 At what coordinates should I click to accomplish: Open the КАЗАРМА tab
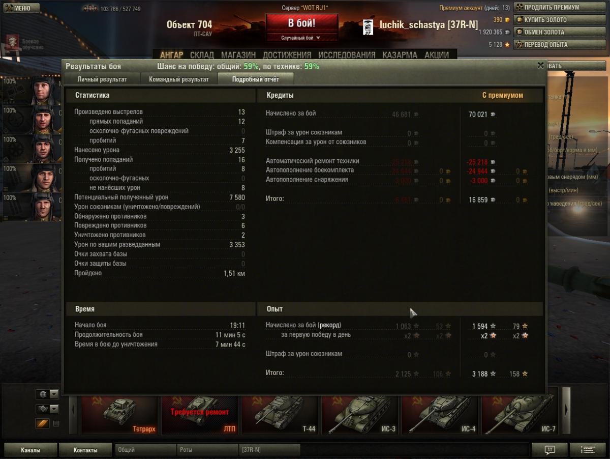400,55
